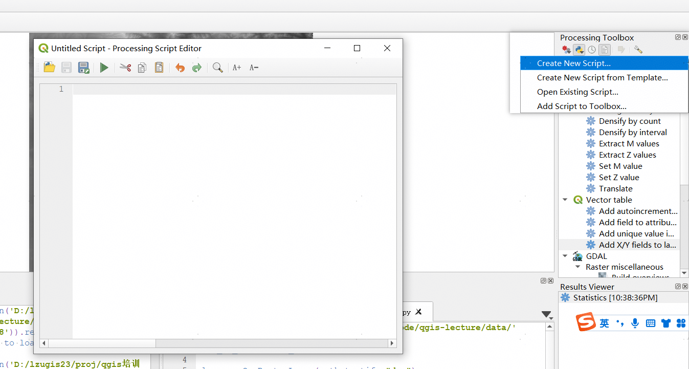689x369 pixels.
Task: Select the Translate algorithm
Action: tap(615, 188)
